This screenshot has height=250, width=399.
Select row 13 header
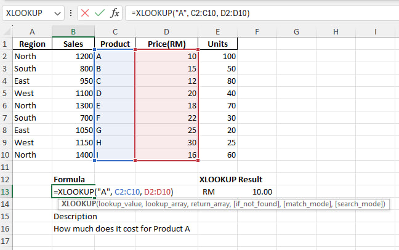pyautogui.click(x=6, y=192)
